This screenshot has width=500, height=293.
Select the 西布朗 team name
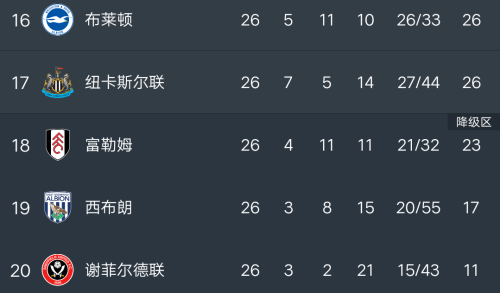pos(108,207)
